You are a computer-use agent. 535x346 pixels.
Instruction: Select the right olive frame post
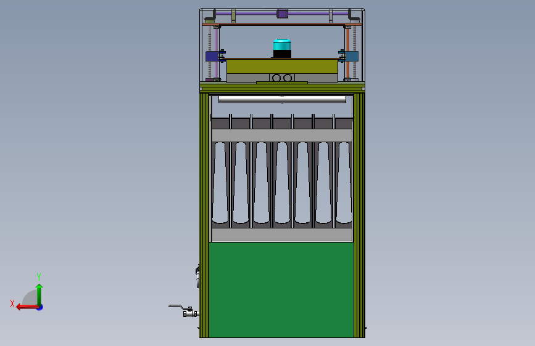(x=359, y=215)
